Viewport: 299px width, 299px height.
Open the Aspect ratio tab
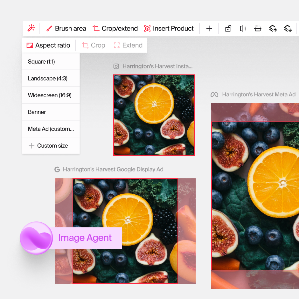pyautogui.click(x=48, y=45)
